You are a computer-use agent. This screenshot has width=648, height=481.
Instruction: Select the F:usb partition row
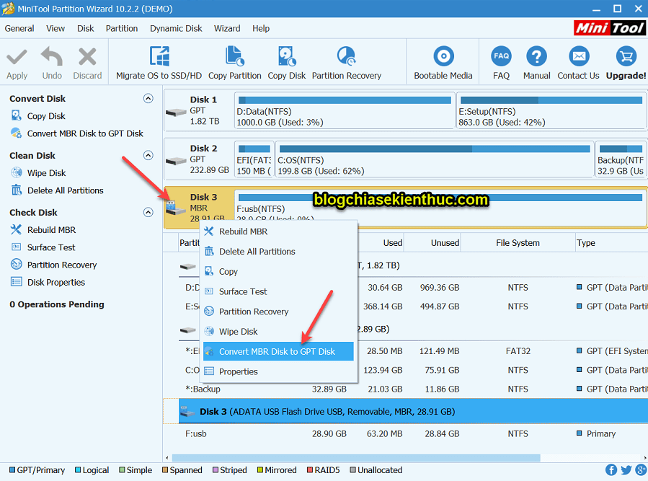click(x=413, y=434)
